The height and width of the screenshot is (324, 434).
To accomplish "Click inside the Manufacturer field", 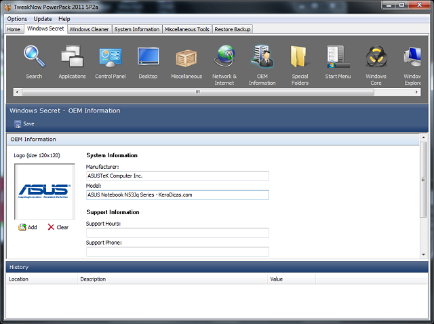I will (178, 176).
